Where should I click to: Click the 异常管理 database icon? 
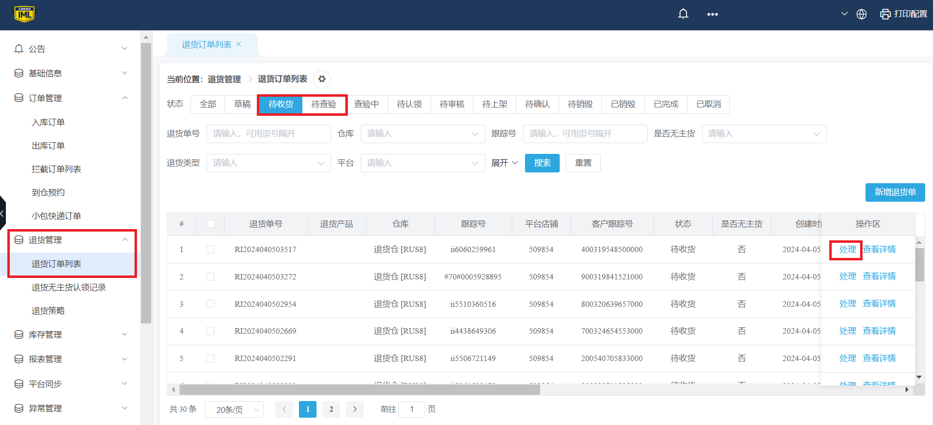19,408
